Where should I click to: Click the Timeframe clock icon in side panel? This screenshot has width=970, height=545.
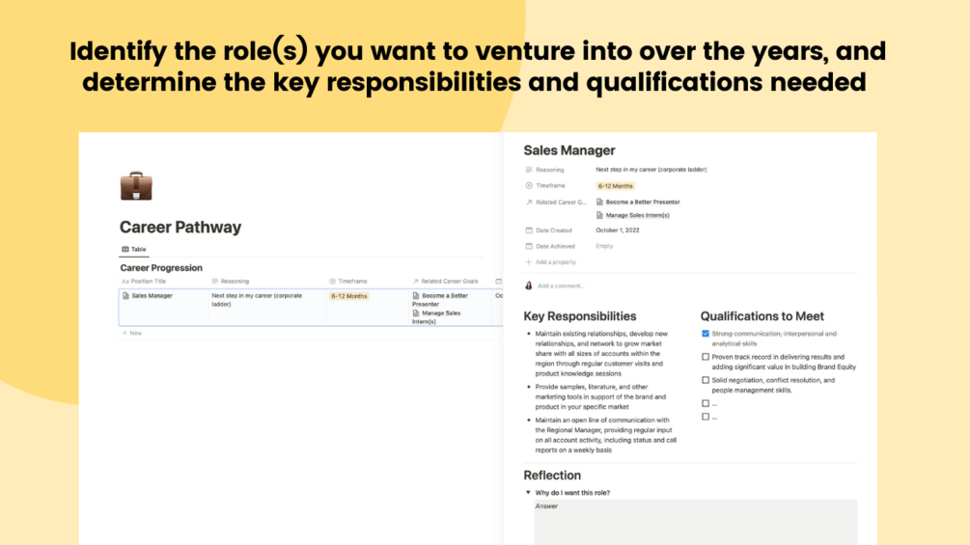529,186
